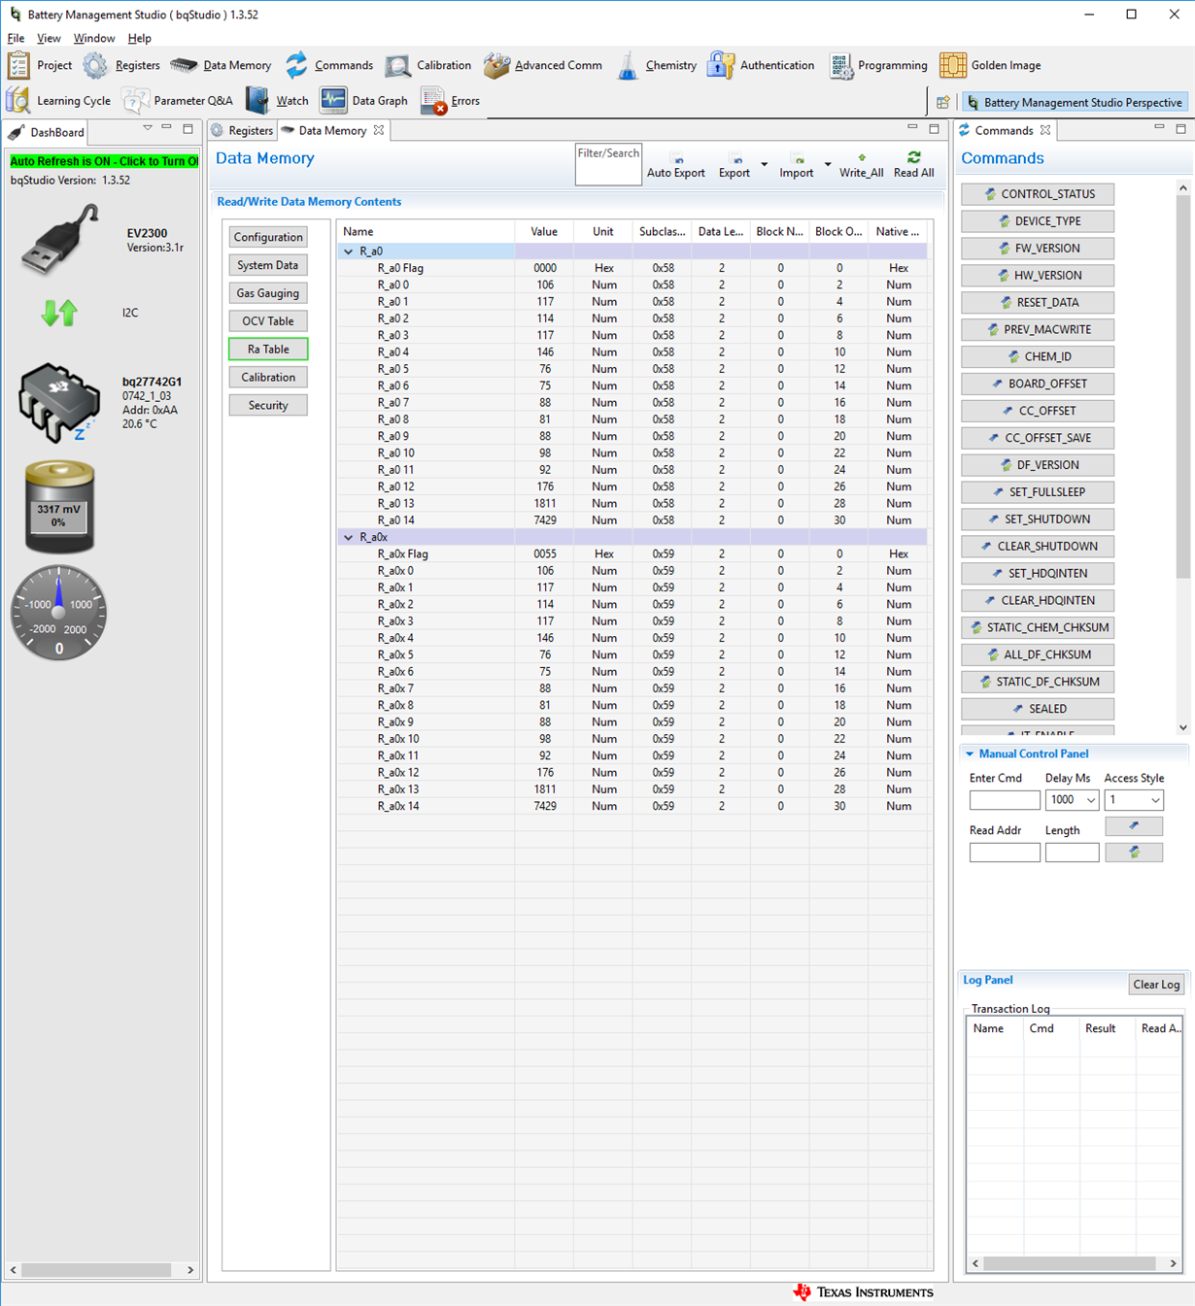Click the bq27742G1 chip icon
Image resolution: width=1195 pixels, height=1306 pixels.
[x=59, y=403]
